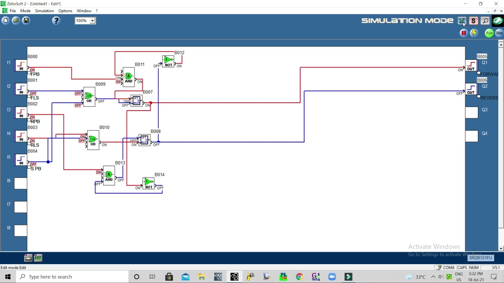The image size is (504, 283).
Task: Open the notification center
Action: (494, 277)
